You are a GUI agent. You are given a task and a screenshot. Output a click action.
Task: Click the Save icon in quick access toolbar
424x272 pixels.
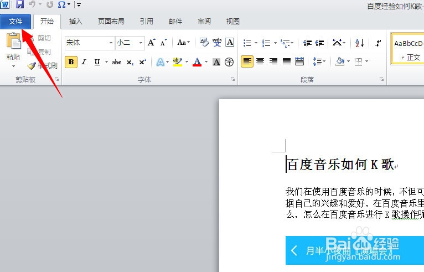coord(20,4)
